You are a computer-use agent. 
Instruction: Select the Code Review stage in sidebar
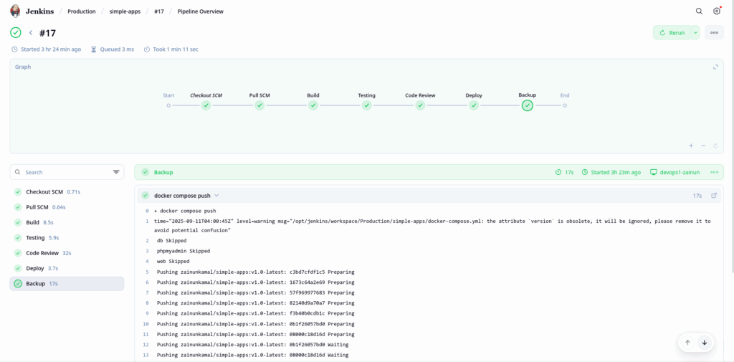pyautogui.click(x=42, y=253)
